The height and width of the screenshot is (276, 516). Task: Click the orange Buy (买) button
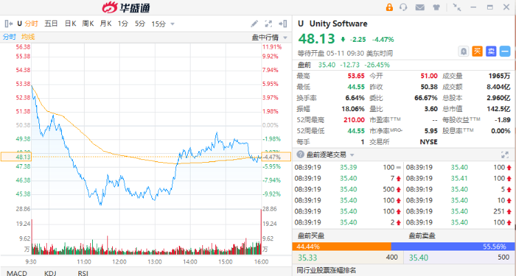coord(477,51)
